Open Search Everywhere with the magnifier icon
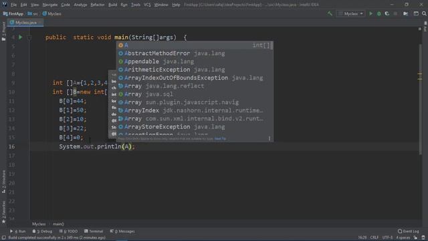The image size is (428, 241). point(424,13)
